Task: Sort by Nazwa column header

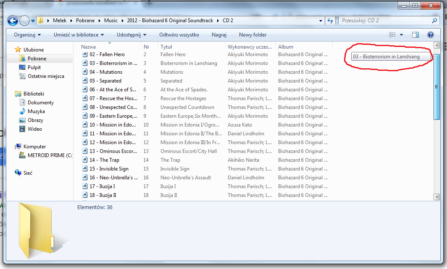Action: [88, 47]
